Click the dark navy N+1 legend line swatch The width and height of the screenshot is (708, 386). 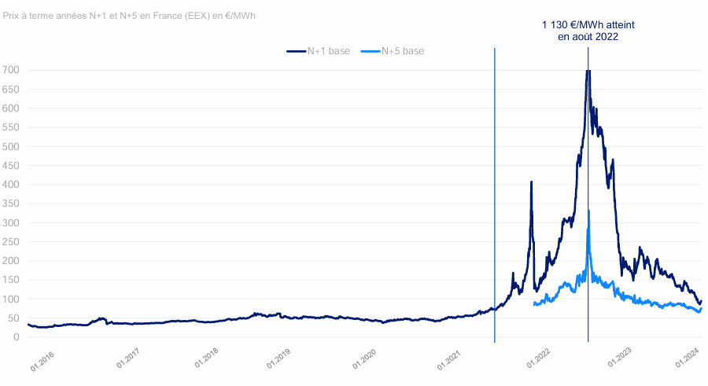[x=296, y=51]
